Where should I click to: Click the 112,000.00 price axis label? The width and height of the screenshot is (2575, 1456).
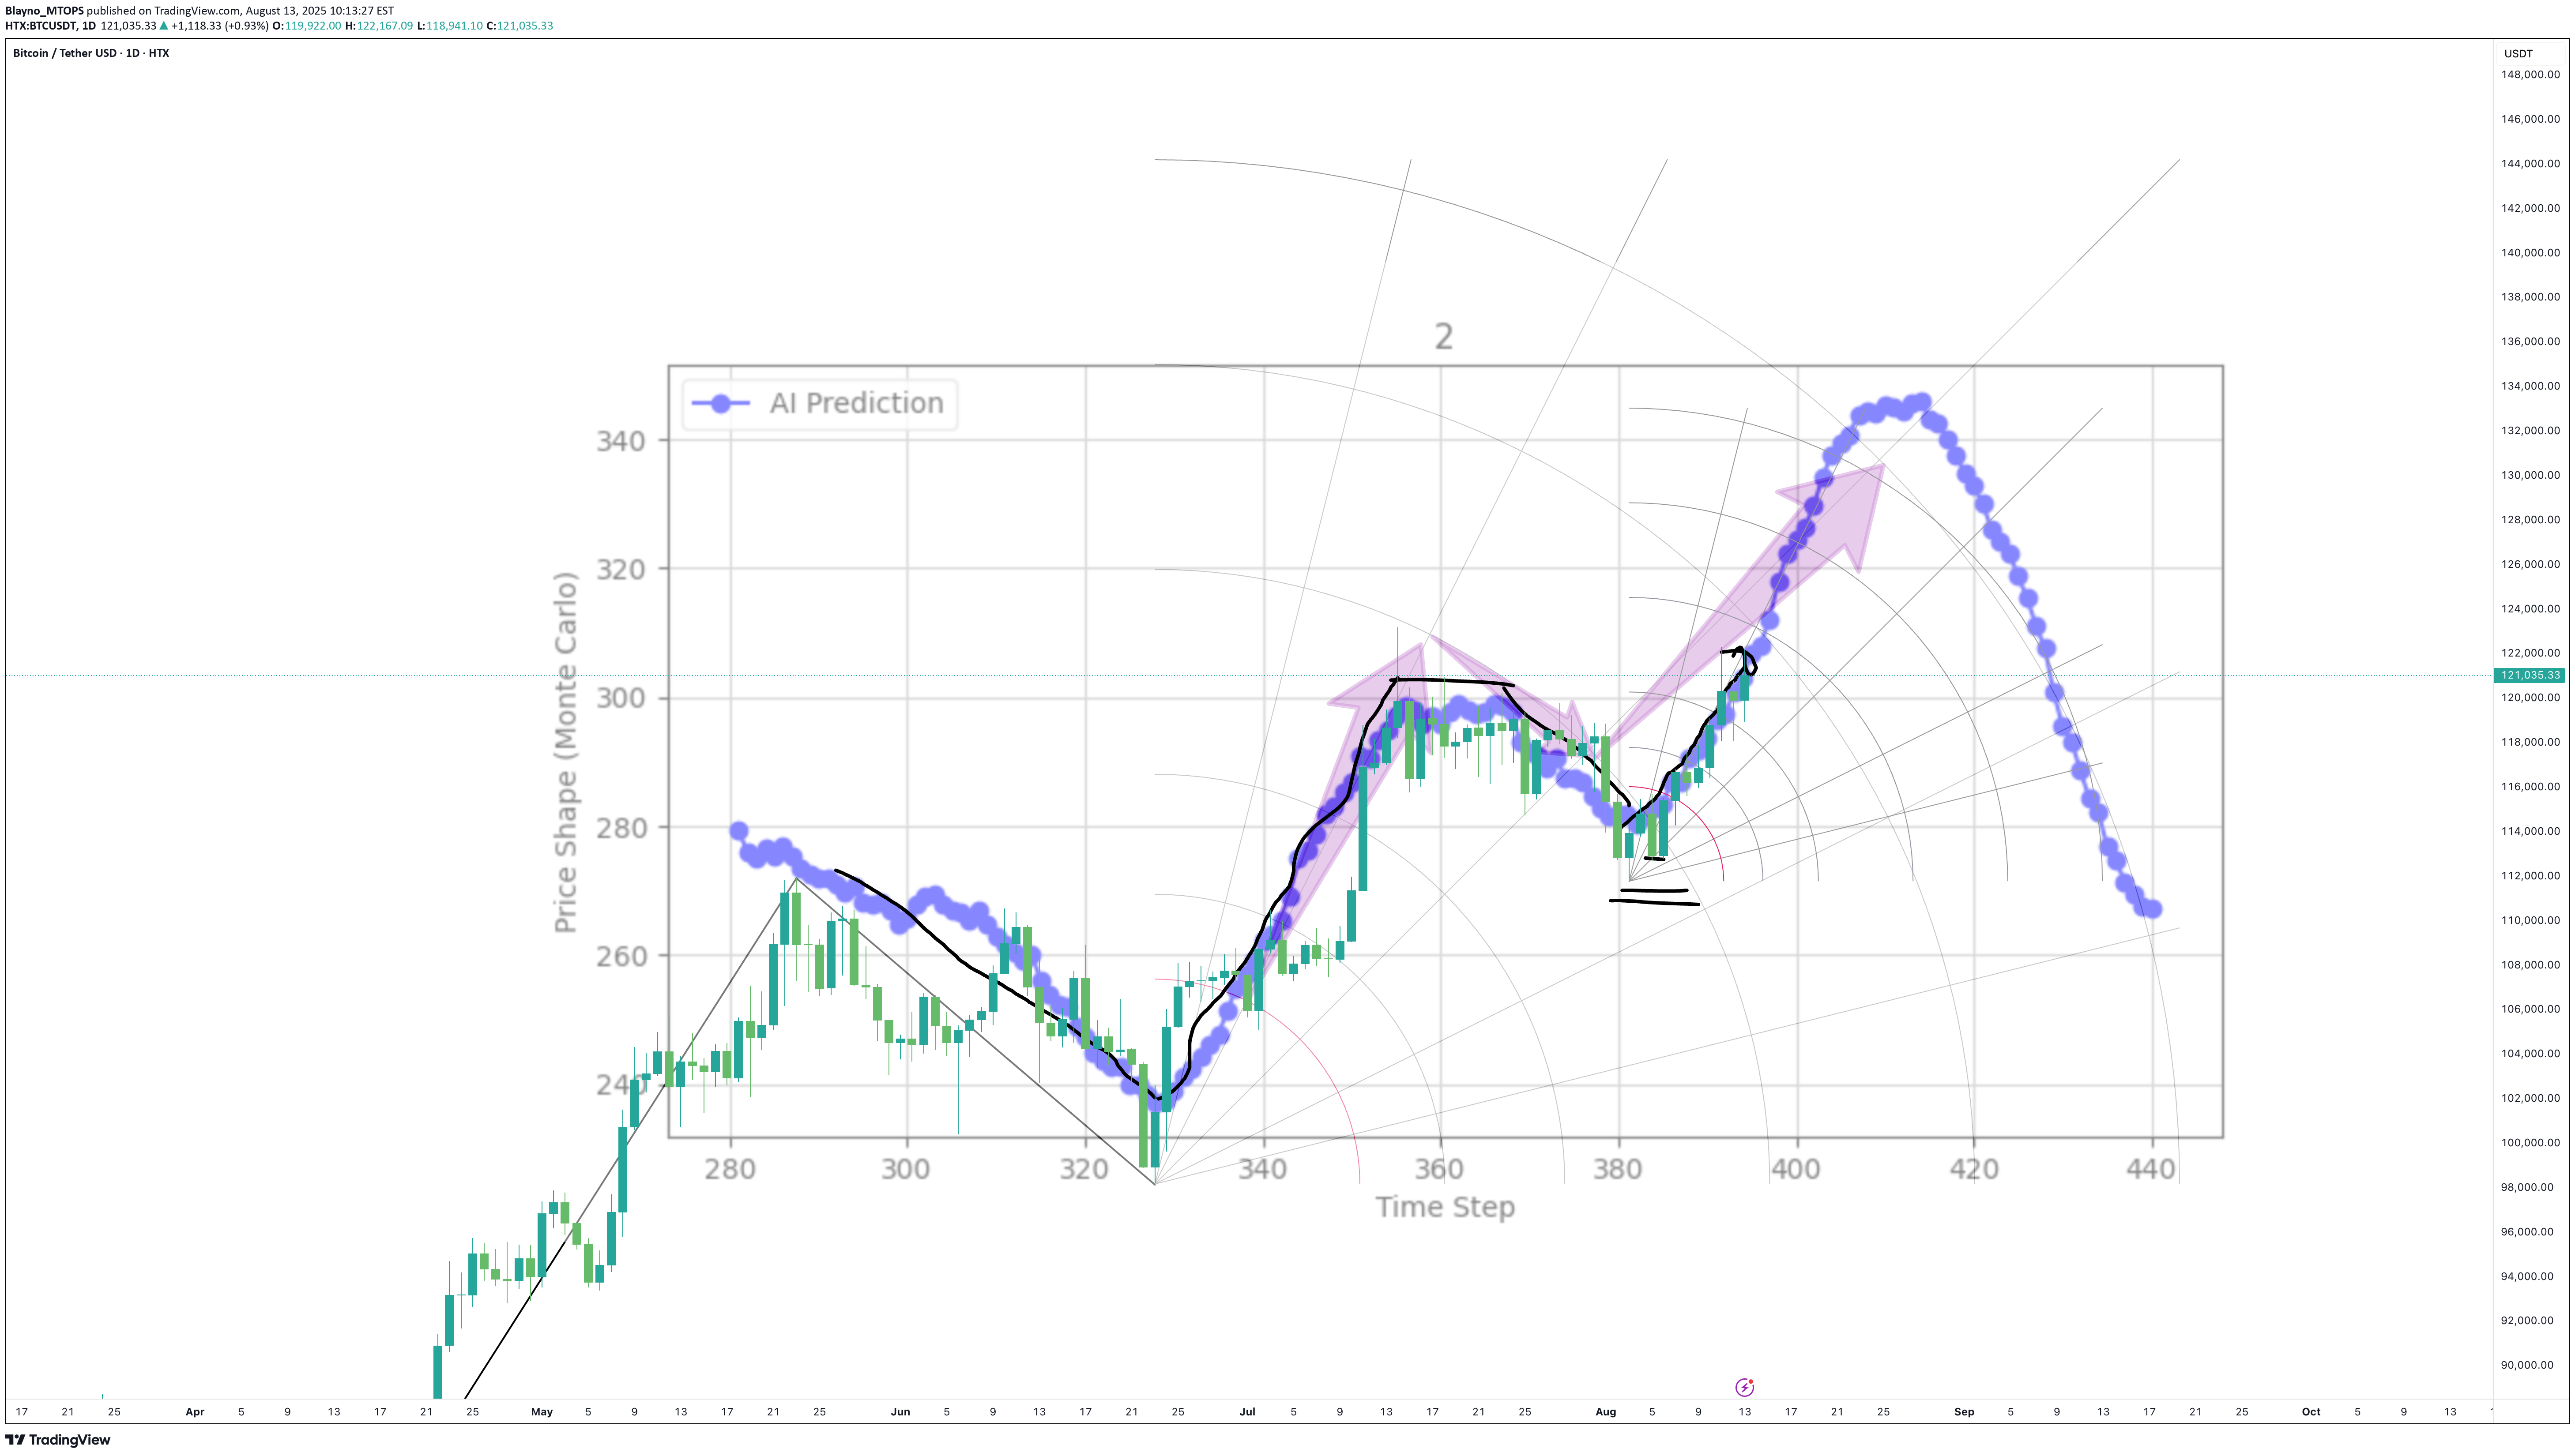pos(2530,876)
